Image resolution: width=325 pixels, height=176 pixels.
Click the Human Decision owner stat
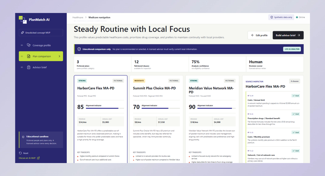click(x=275, y=64)
